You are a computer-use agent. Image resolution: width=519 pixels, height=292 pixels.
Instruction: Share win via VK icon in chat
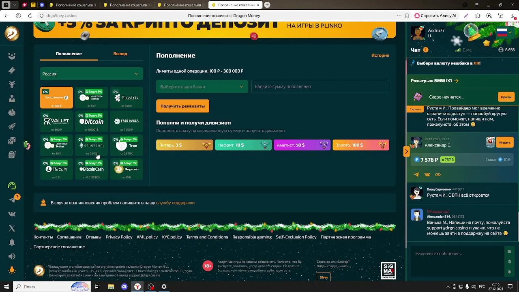coord(427,175)
